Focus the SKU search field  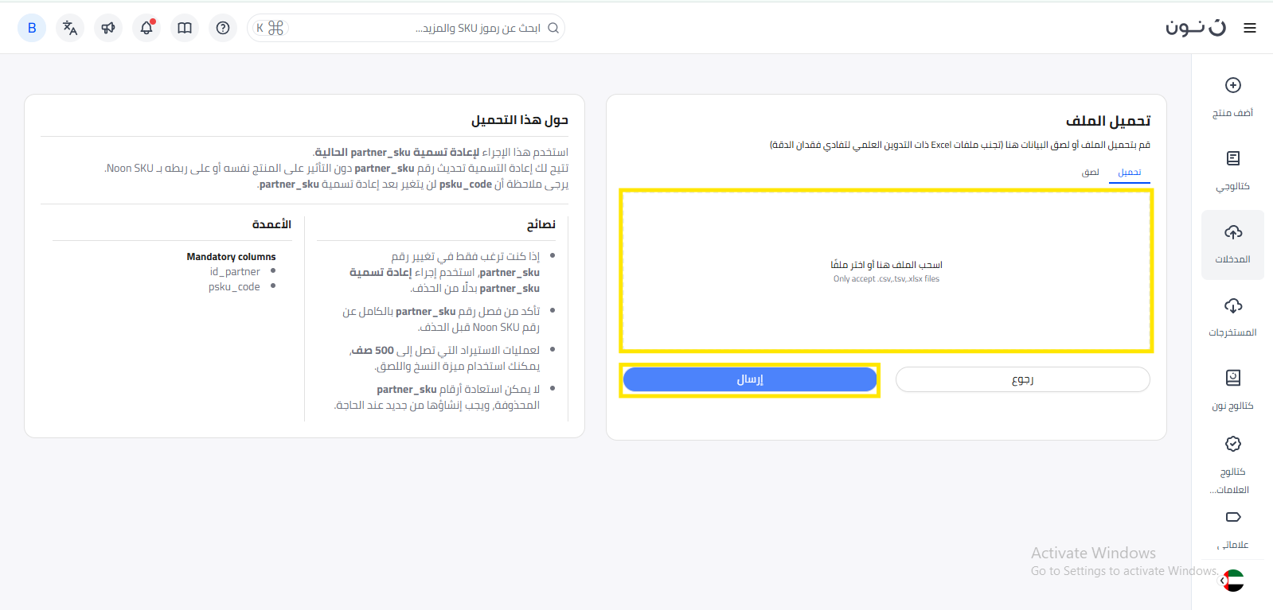406,28
